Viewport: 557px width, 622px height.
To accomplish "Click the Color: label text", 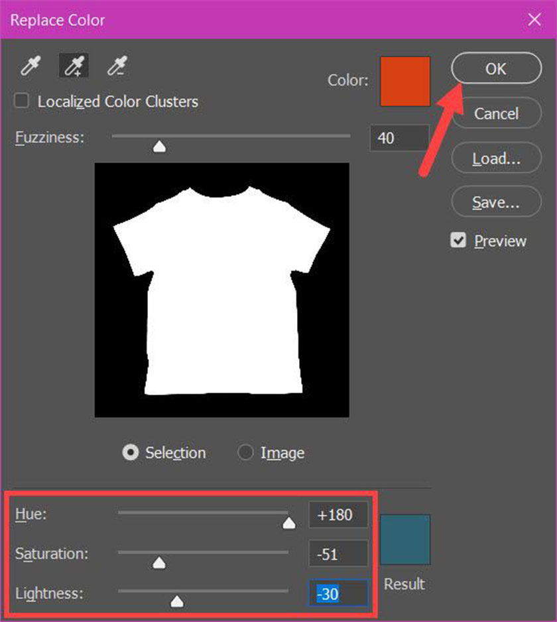I will pos(348,80).
